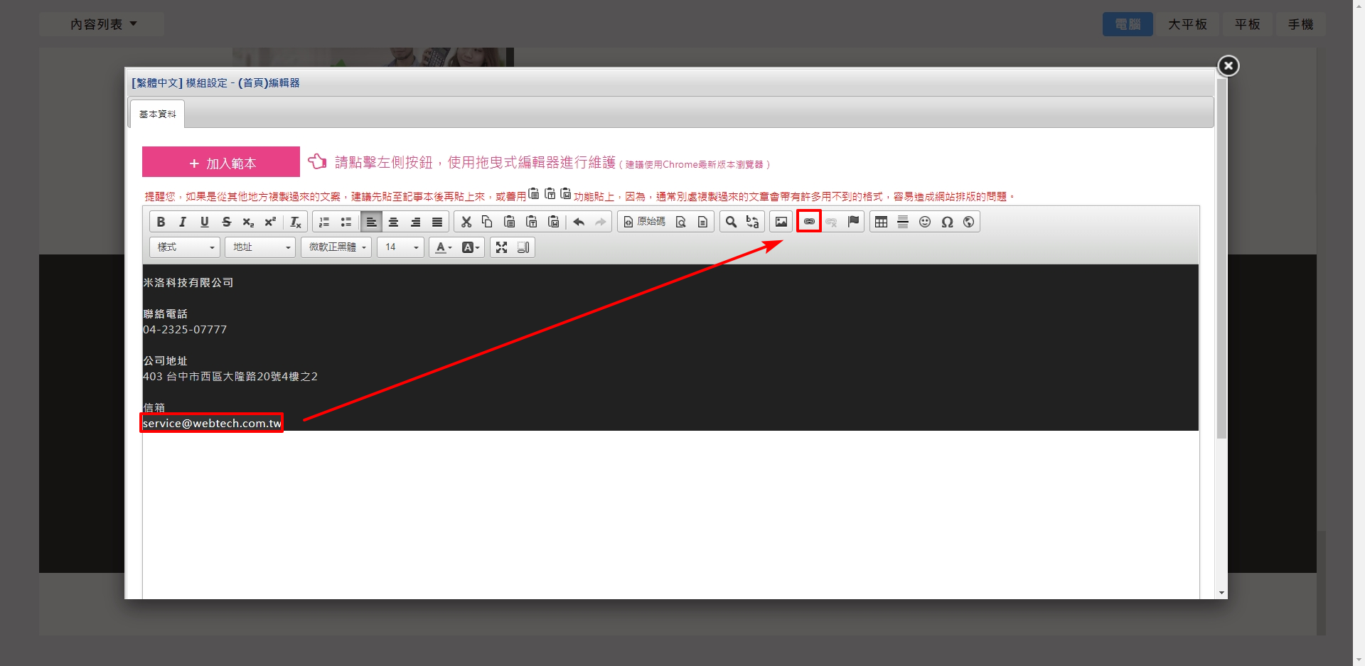Open the 內容列表 menu
The width and height of the screenshot is (1365, 666).
[x=102, y=24]
